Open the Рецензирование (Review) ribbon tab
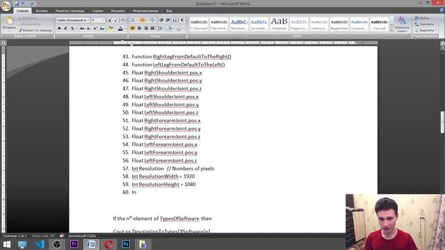This screenshot has width=445, height=250. [x=145, y=11]
